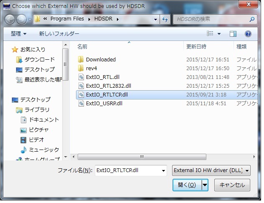Open External IO HW driver file type dropdown
Image resolution: width=264 pixels, height=203 pixels.
click(x=211, y=170)
